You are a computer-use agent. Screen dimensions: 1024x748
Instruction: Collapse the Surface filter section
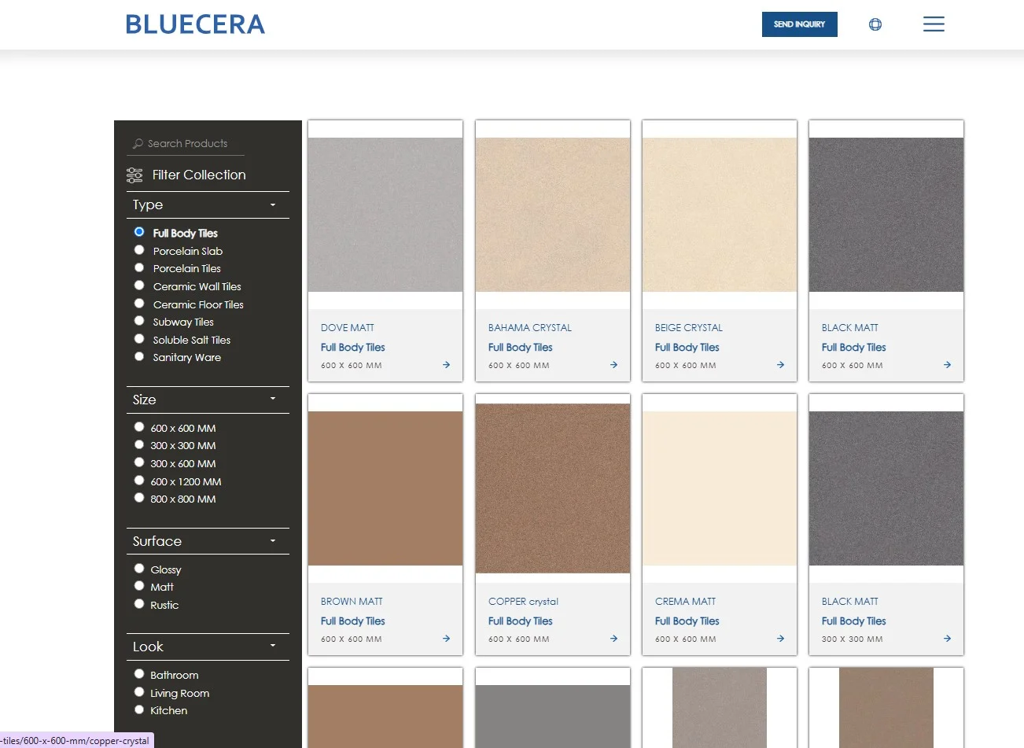[273, 541]
